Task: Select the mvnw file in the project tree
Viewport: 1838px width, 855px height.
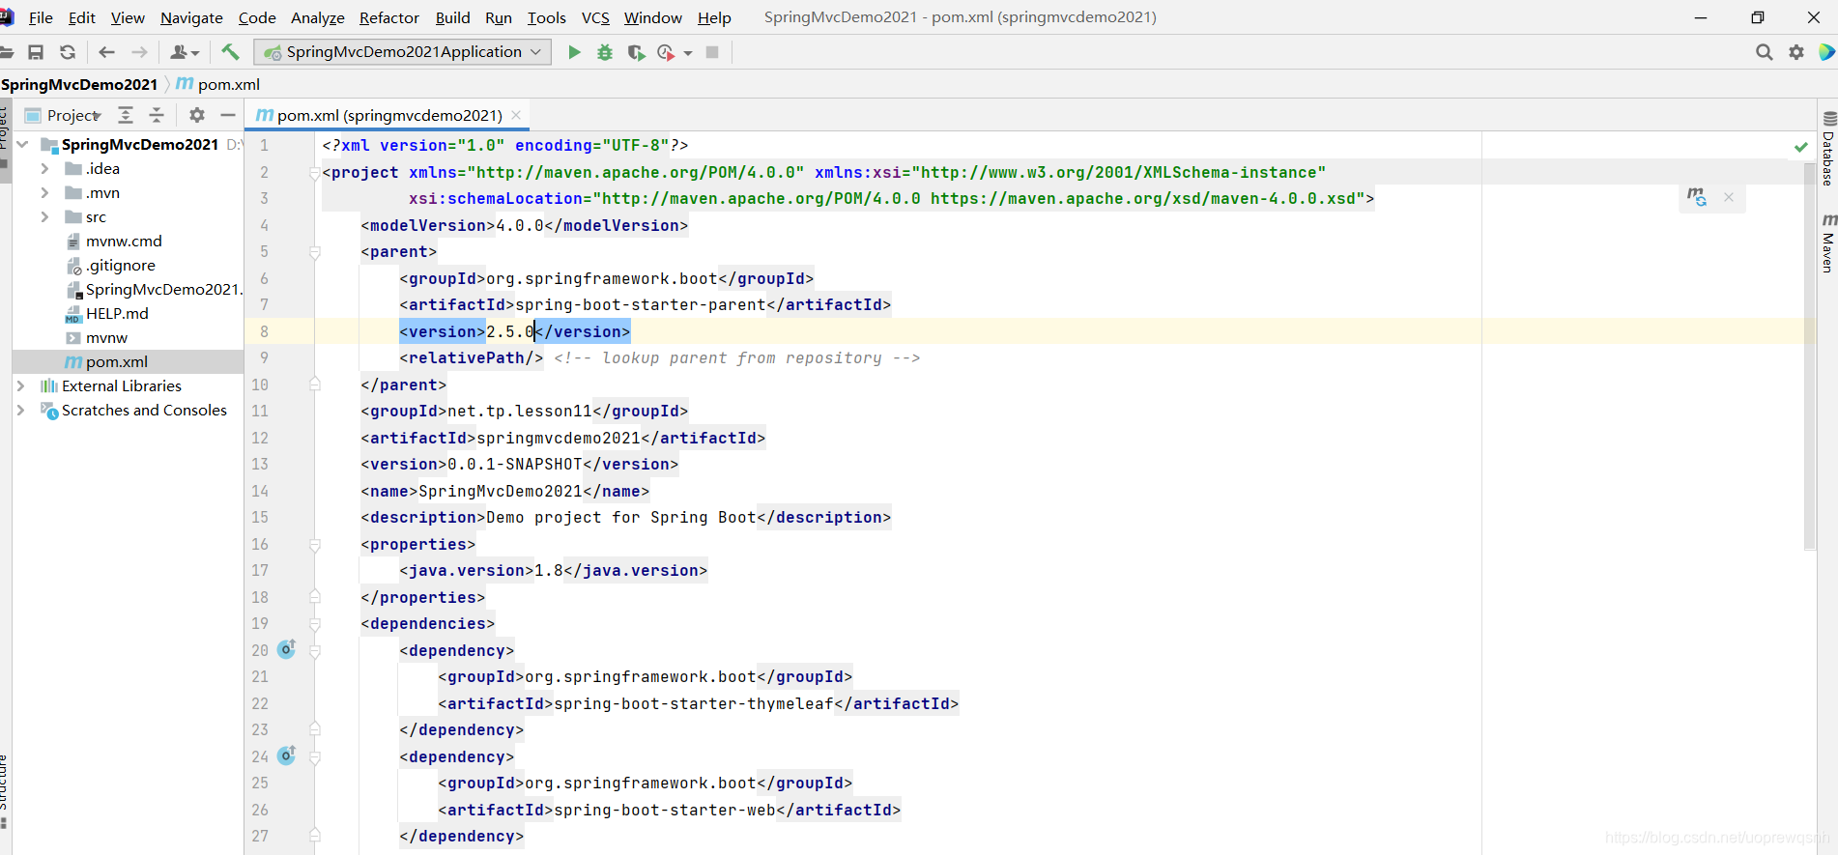Action: point(106,338)
